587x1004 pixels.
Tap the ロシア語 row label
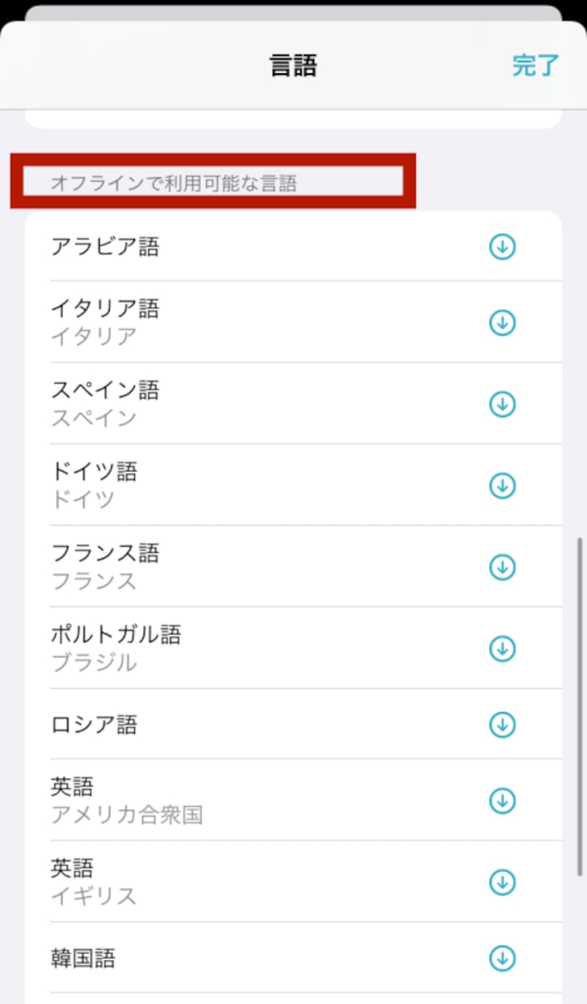click(94, 725)
